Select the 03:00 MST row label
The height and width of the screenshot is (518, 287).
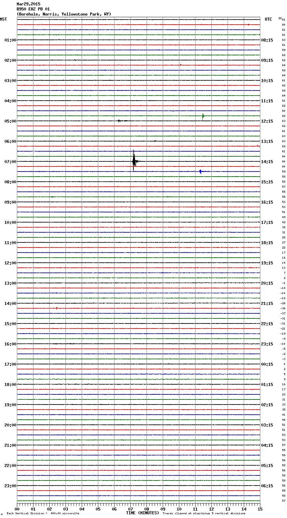(10, 80)
